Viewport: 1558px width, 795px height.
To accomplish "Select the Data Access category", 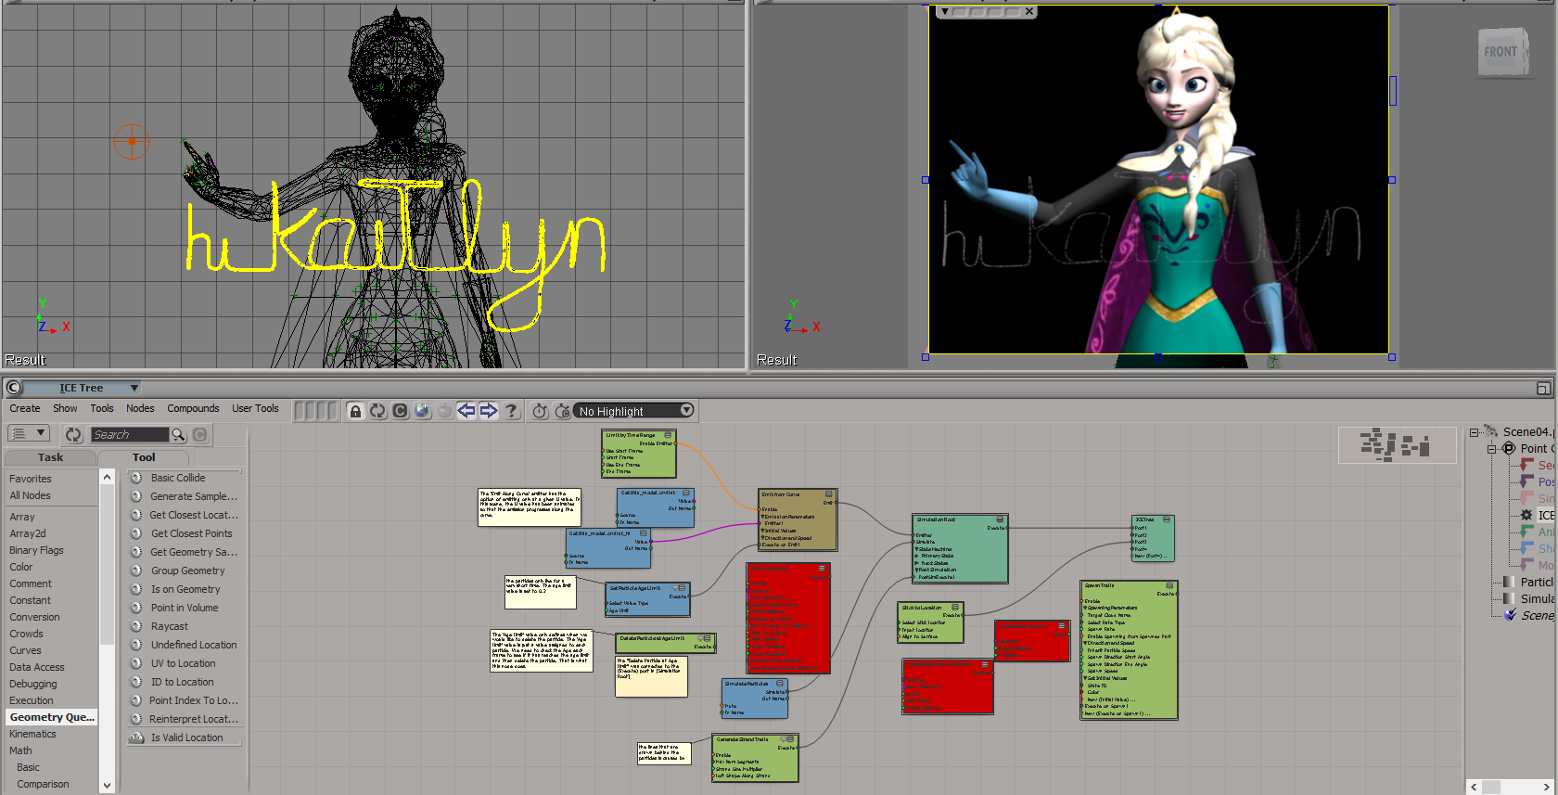I will tap(37, 667).
